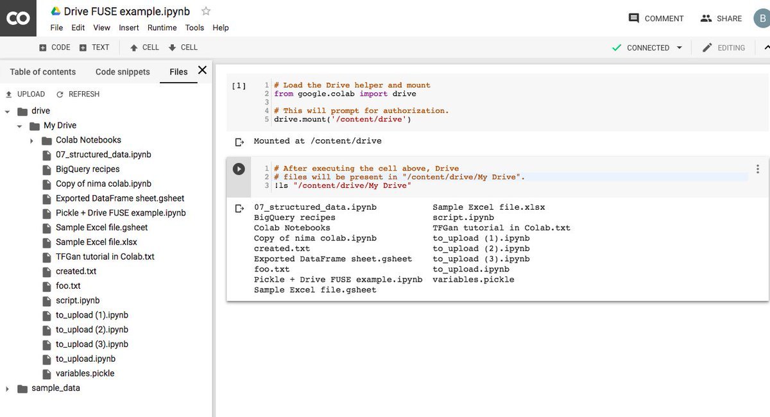
Task: Click the folder icon of My Drive
Action: 35,126
